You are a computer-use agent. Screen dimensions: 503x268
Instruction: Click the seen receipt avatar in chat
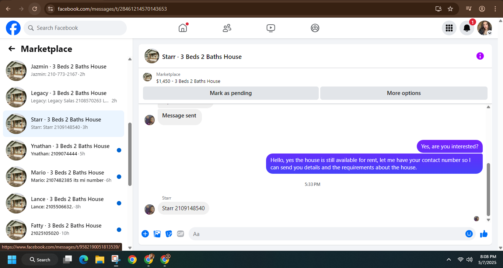pyautogui.click(x=476, y=219)
